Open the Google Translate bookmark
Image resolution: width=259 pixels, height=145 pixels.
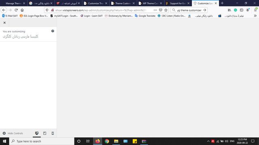click(145, 16)
